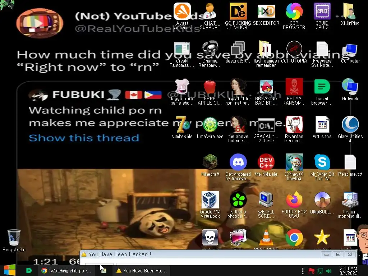Switch to the Chrome window on taskbar
The height and width of the screenshot is (276, 368).
pos(66,271)
